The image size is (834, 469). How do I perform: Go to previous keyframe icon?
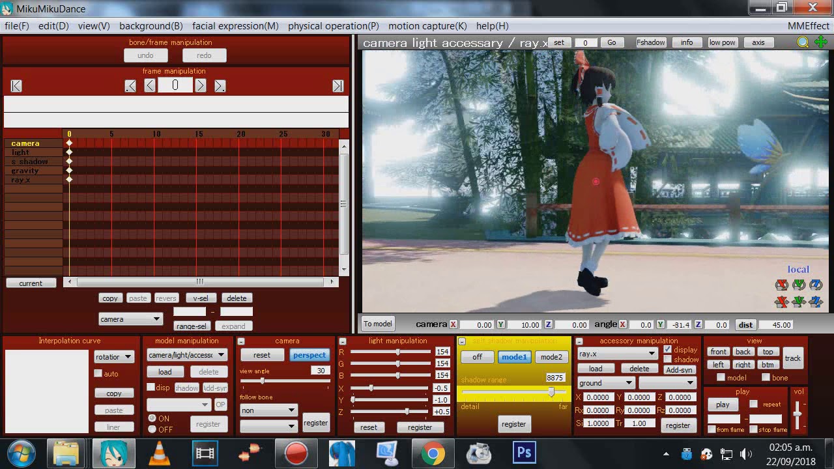[130, 86]
